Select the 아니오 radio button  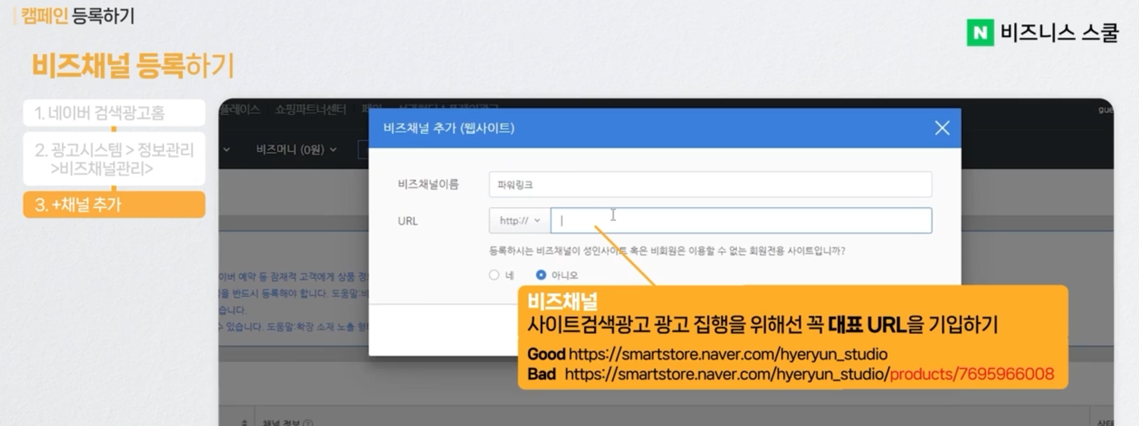click(541, 275)
